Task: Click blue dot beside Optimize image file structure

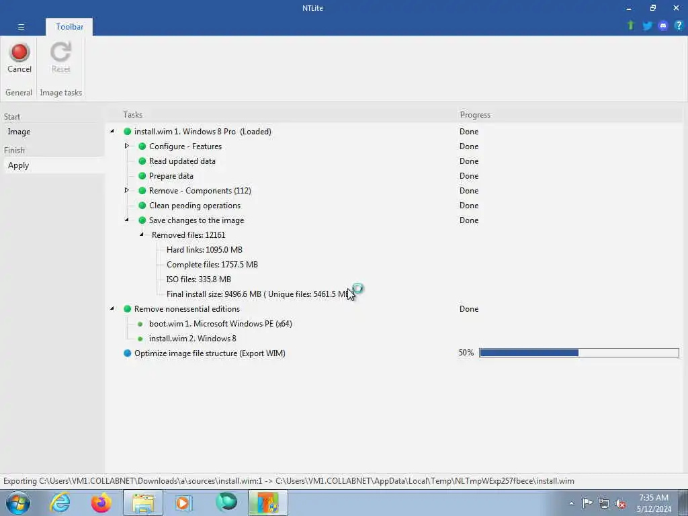Action: coord(127,353)
